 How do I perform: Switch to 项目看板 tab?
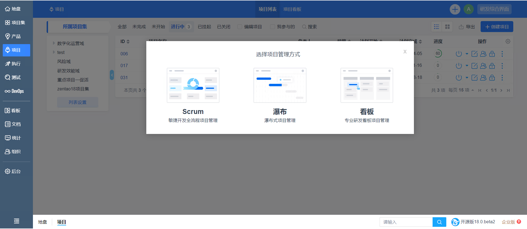click(x=292, y=9)
